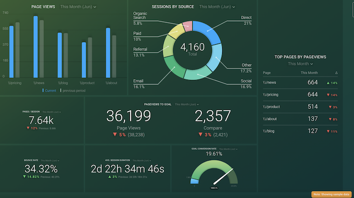Screen dimensions: 354x198
Task: Click the \\blog row in Top Pages
Action: 300,131
